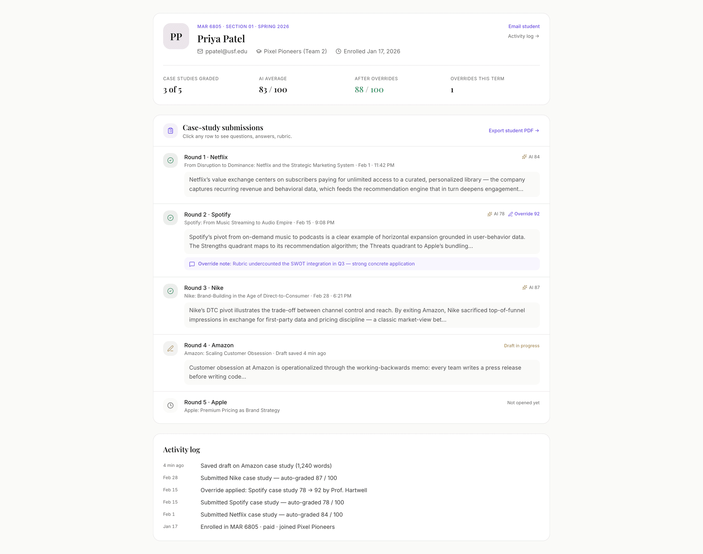
Task: Open the Activity log link in header
Action: [x=523, y=36]
